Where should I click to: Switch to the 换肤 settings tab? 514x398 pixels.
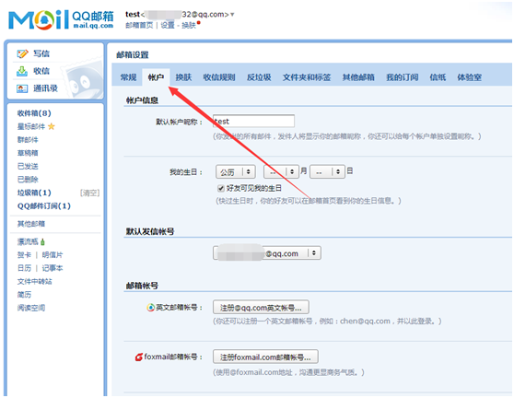pyautogui.click(x=183, y=77)
